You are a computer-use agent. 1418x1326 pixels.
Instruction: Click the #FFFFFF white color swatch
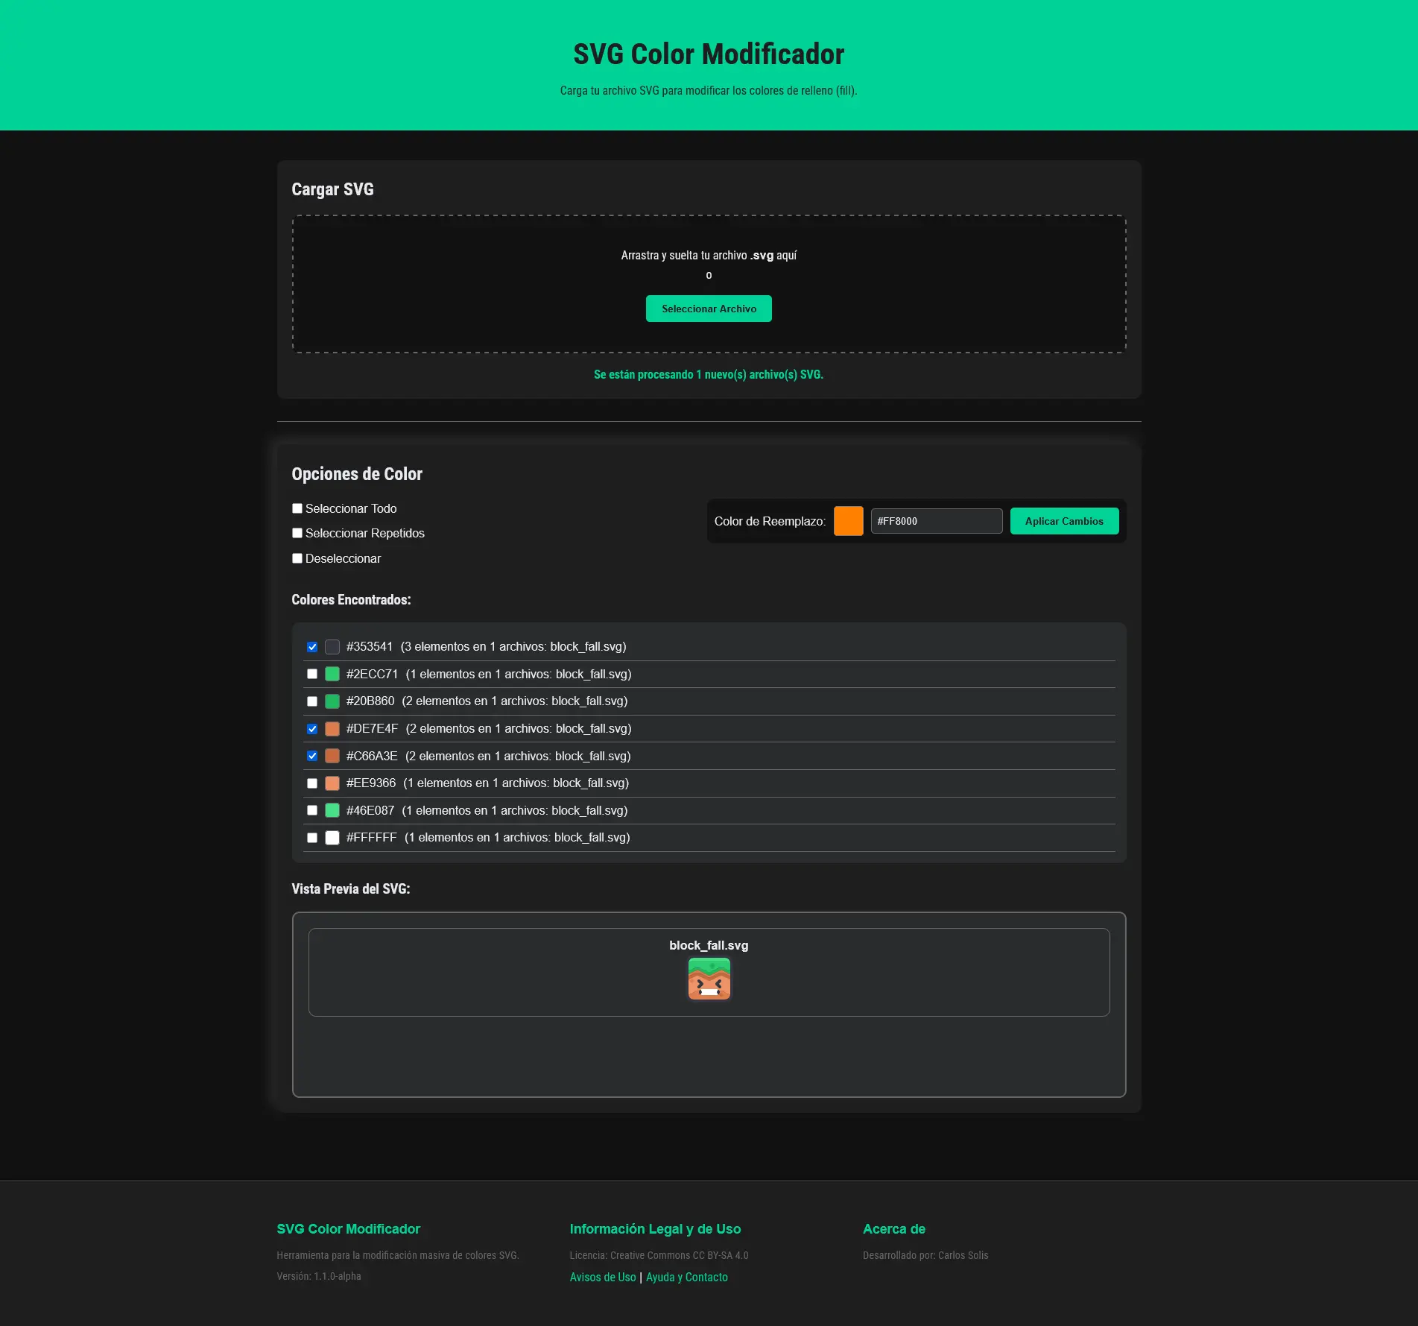[332, 838]
